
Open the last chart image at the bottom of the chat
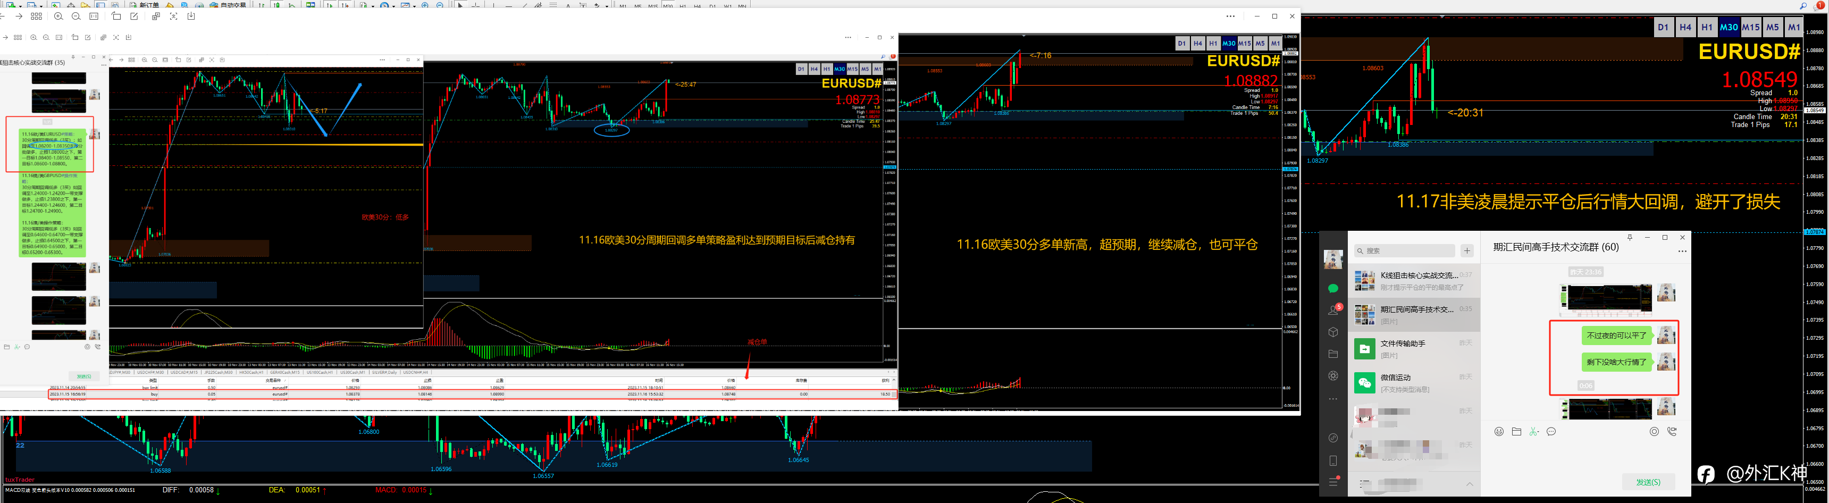coord(1605,408)
